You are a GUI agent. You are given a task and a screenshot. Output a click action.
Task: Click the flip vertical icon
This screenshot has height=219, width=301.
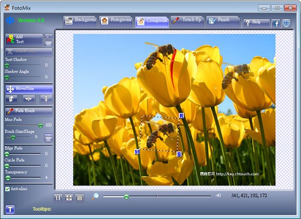point(45,100)
